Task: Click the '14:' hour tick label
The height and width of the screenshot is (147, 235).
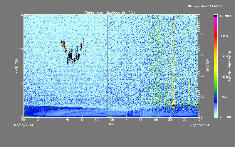Action: (127, 120)
